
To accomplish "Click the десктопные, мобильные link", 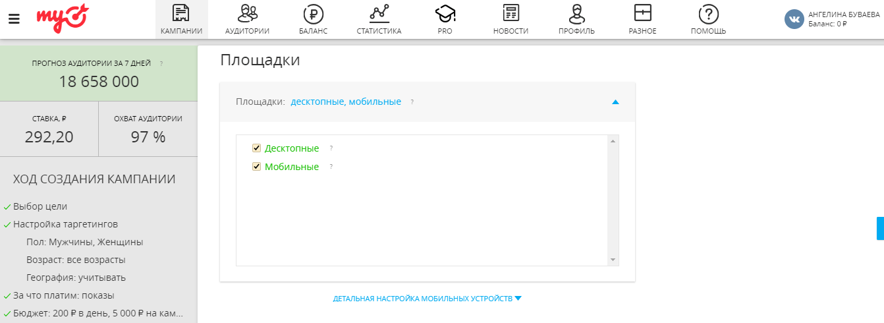I will coord(346,102).
